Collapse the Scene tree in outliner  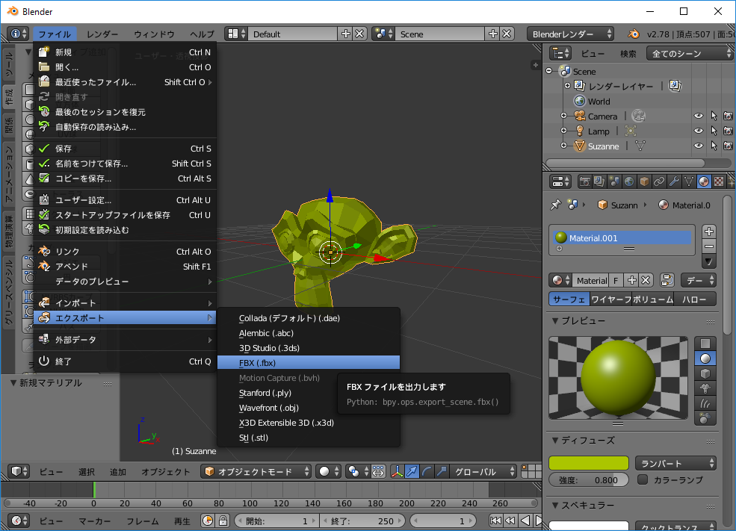click(549, 71)
